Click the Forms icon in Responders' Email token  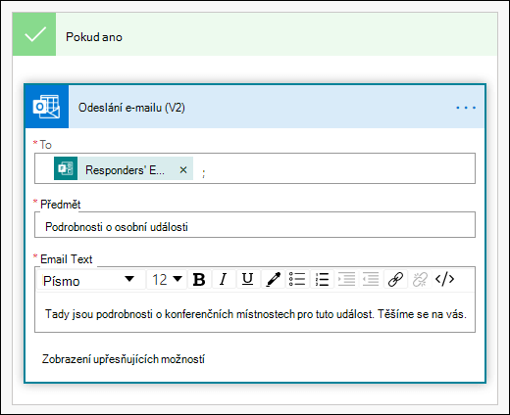[x=66, y=168]
